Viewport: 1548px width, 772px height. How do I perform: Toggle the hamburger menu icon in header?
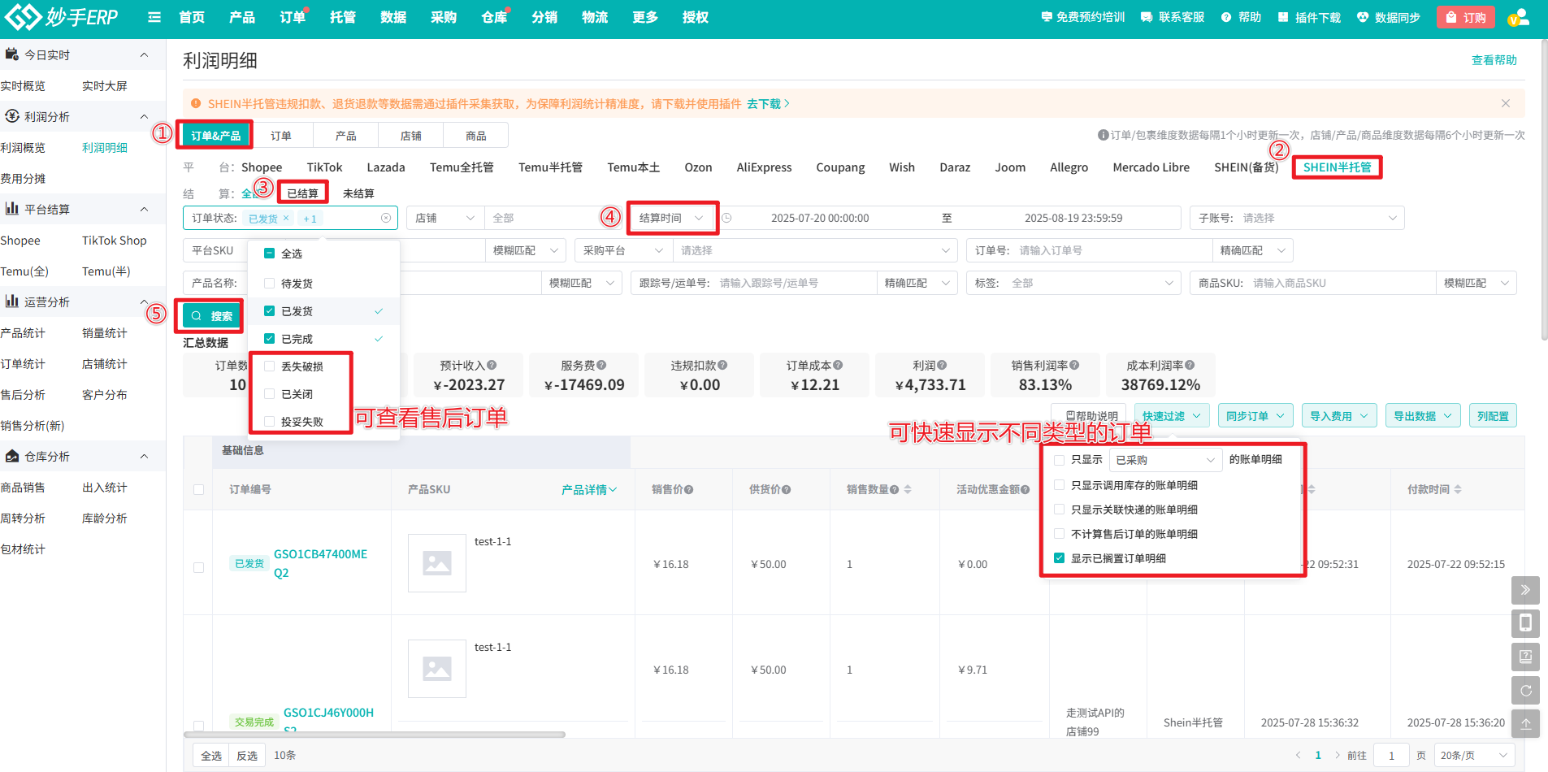pos(154,17)
